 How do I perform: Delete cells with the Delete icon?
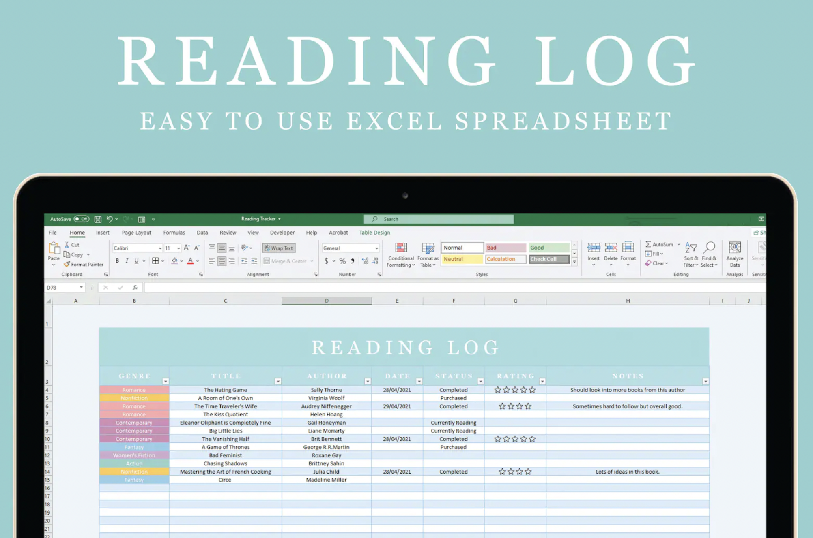(611, 250)
